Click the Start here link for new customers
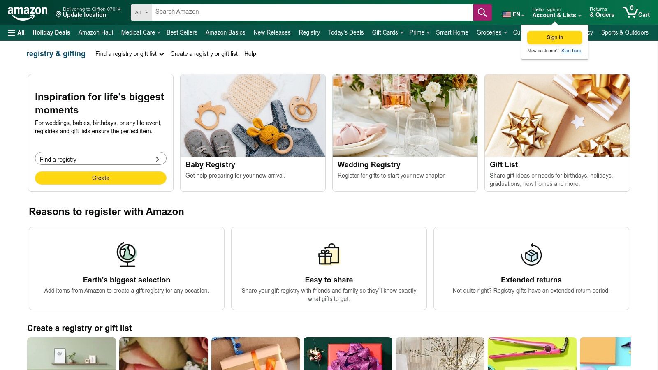 click(x=572, y=51)
